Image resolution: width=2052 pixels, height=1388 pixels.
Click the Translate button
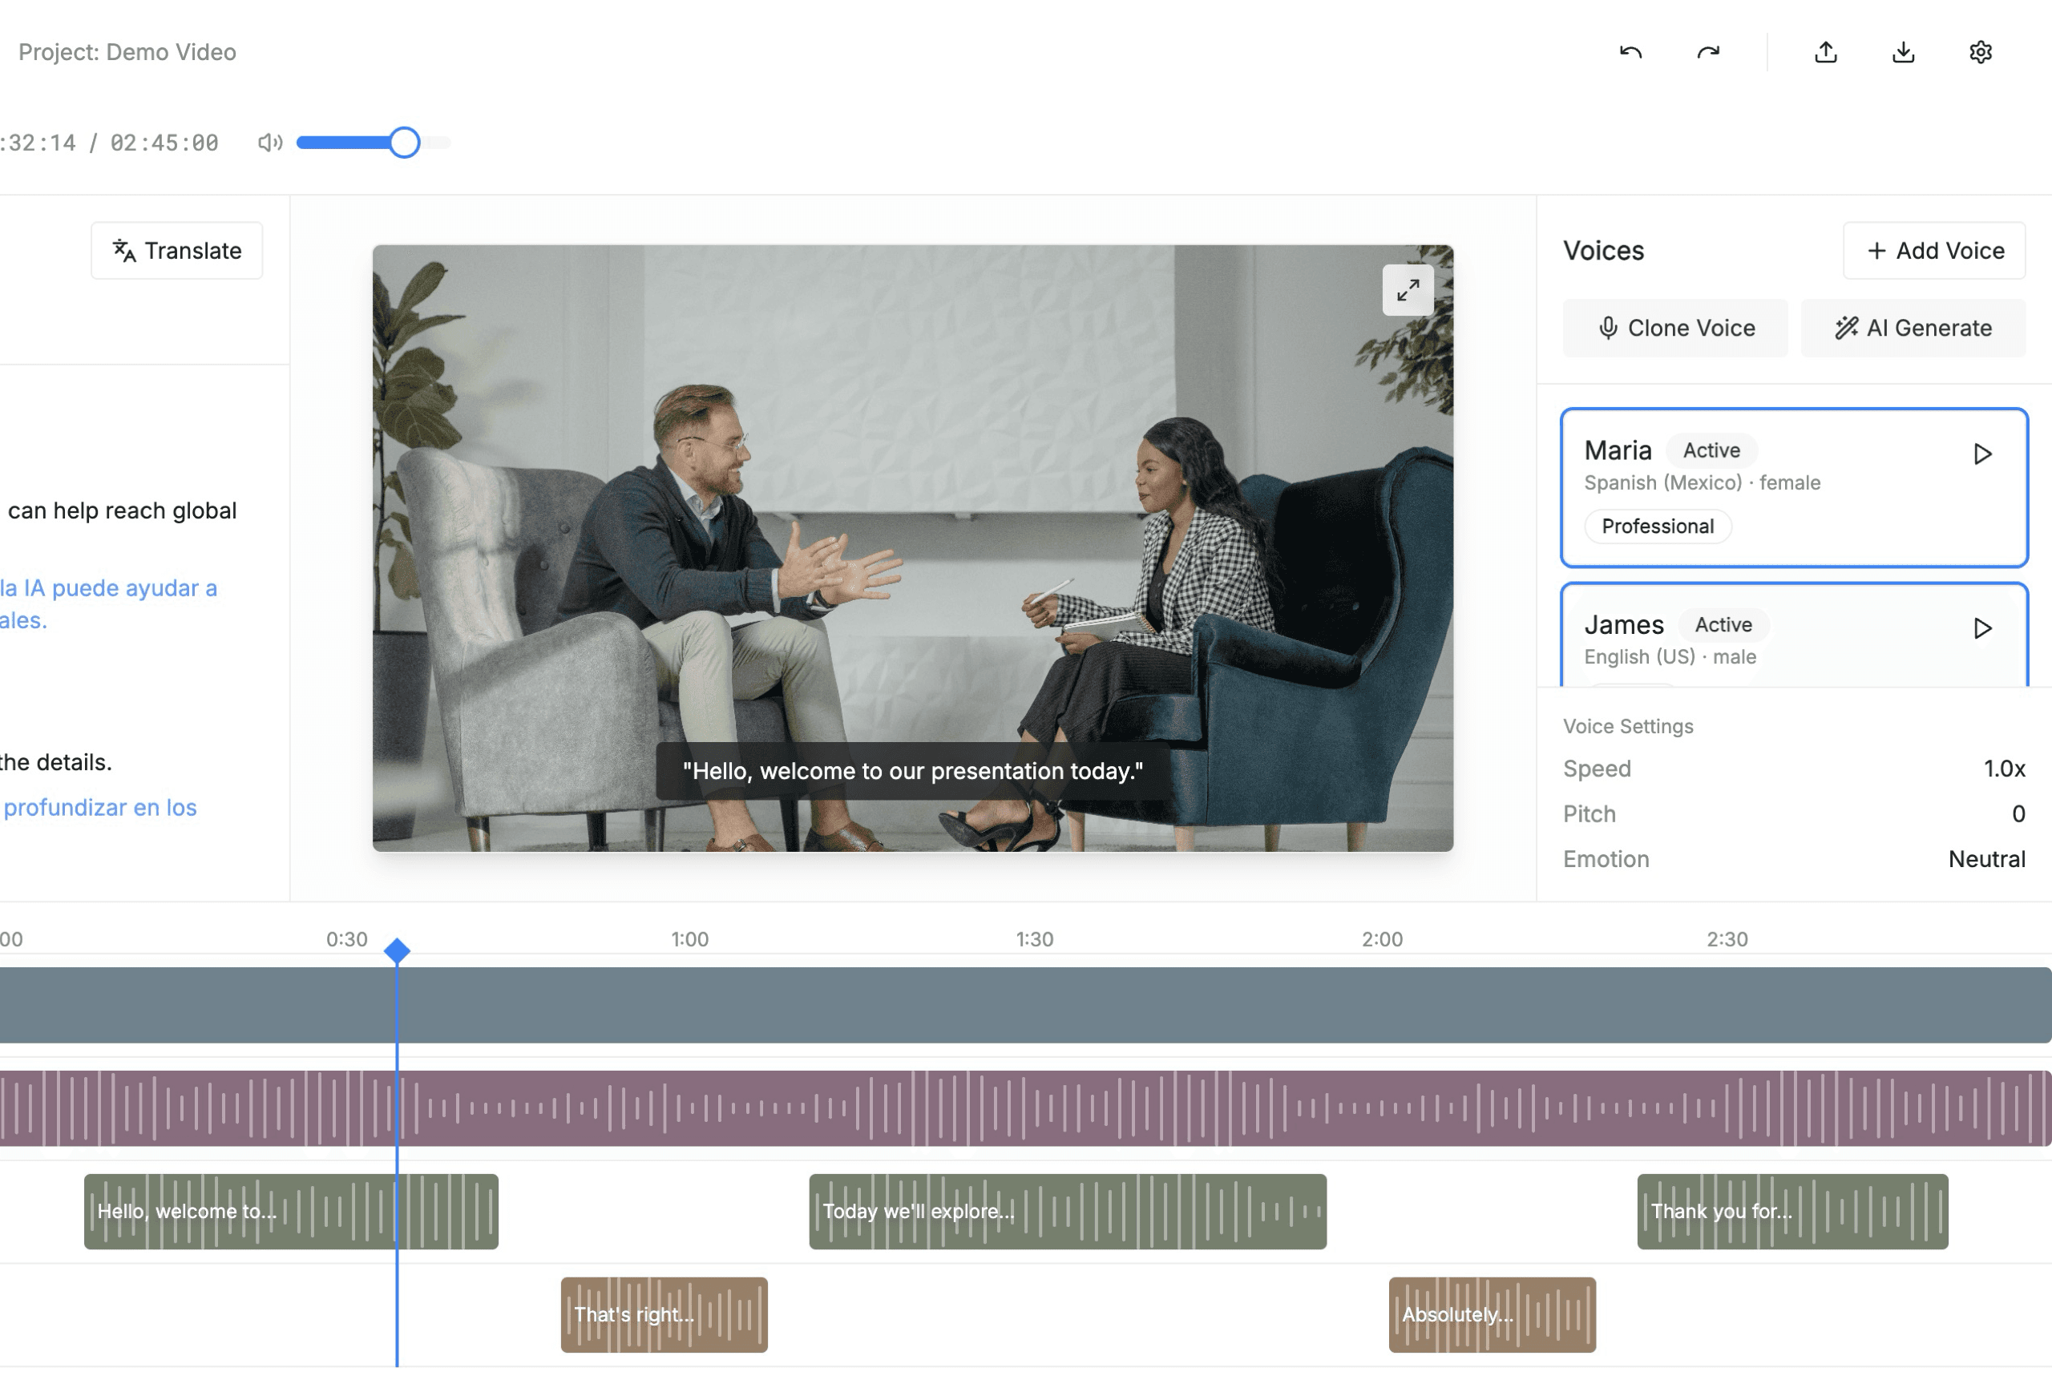click(176, 251)
